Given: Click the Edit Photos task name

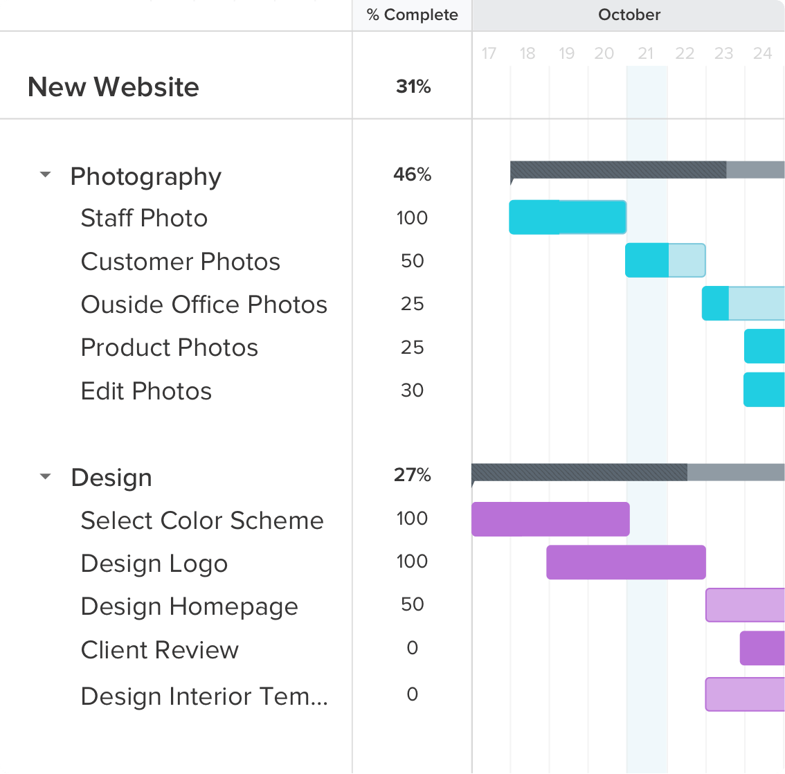Looking at the screenshot, I should point(146,391).
